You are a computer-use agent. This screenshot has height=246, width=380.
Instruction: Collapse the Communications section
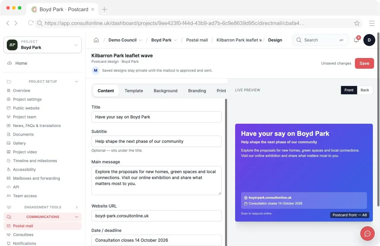77,217
